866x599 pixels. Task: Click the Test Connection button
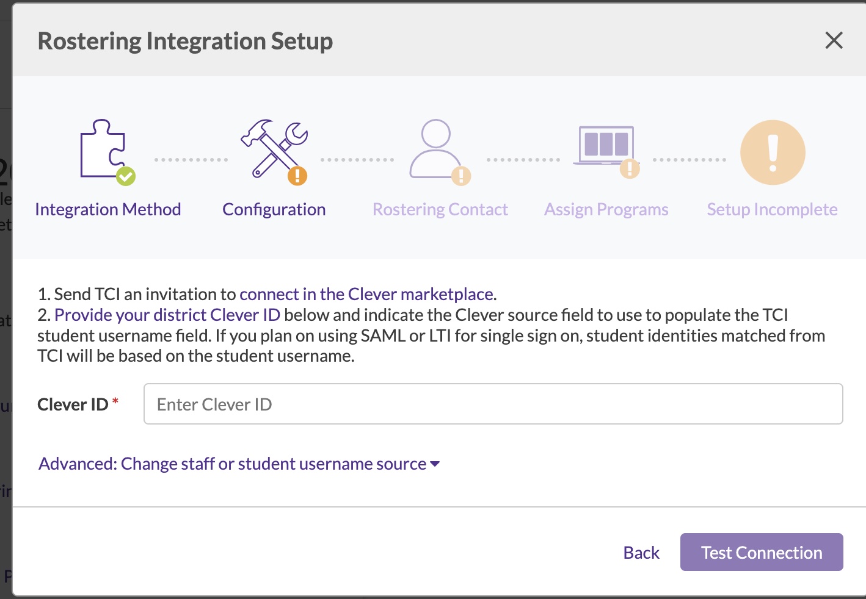click(762, 552)
